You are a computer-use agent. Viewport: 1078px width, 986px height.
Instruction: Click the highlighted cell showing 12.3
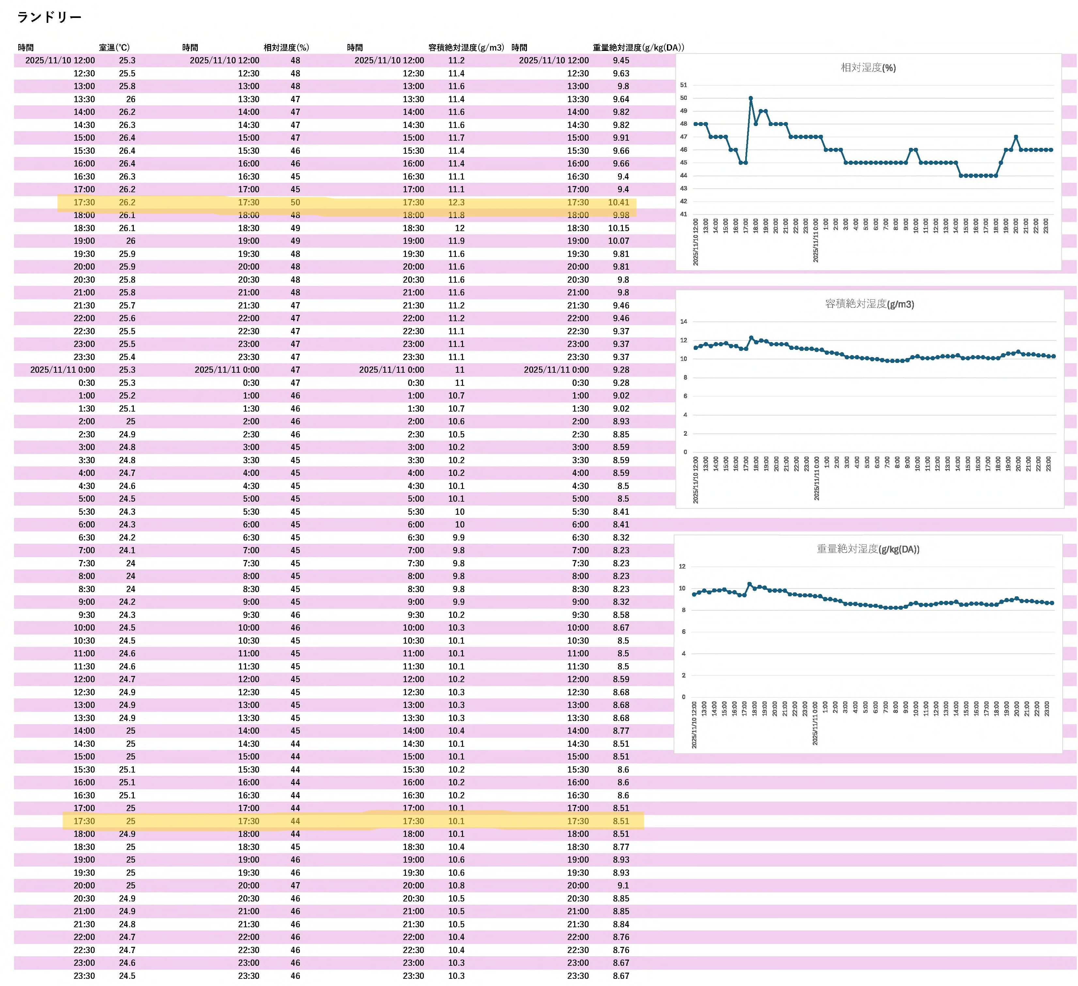tap(456, 203)
